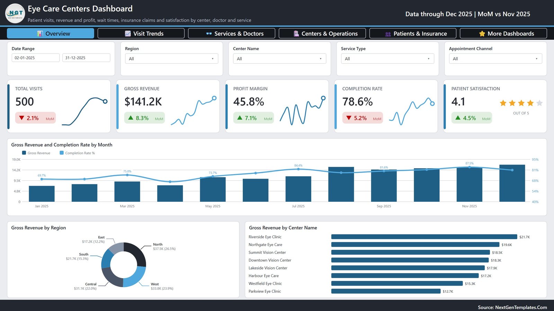Click the Profit Margin sparkline end marker
Viewport: 554px width, 311px height.
pyautogui.click(x=323, y=98)
